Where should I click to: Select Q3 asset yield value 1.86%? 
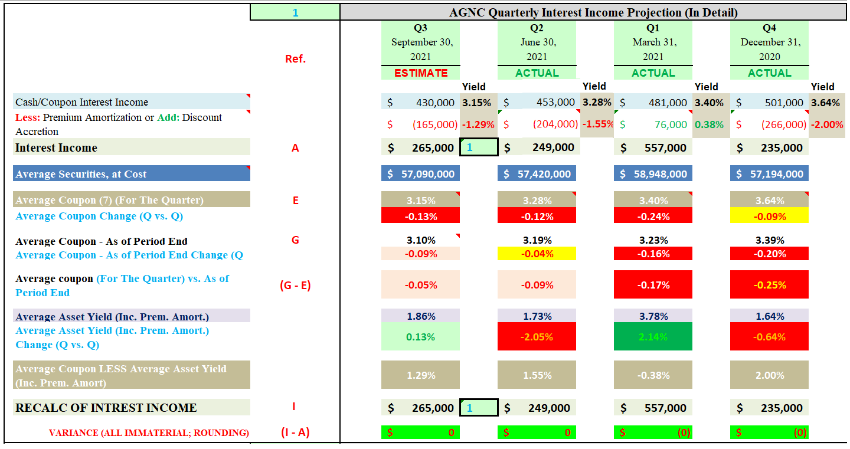(420, 316)
